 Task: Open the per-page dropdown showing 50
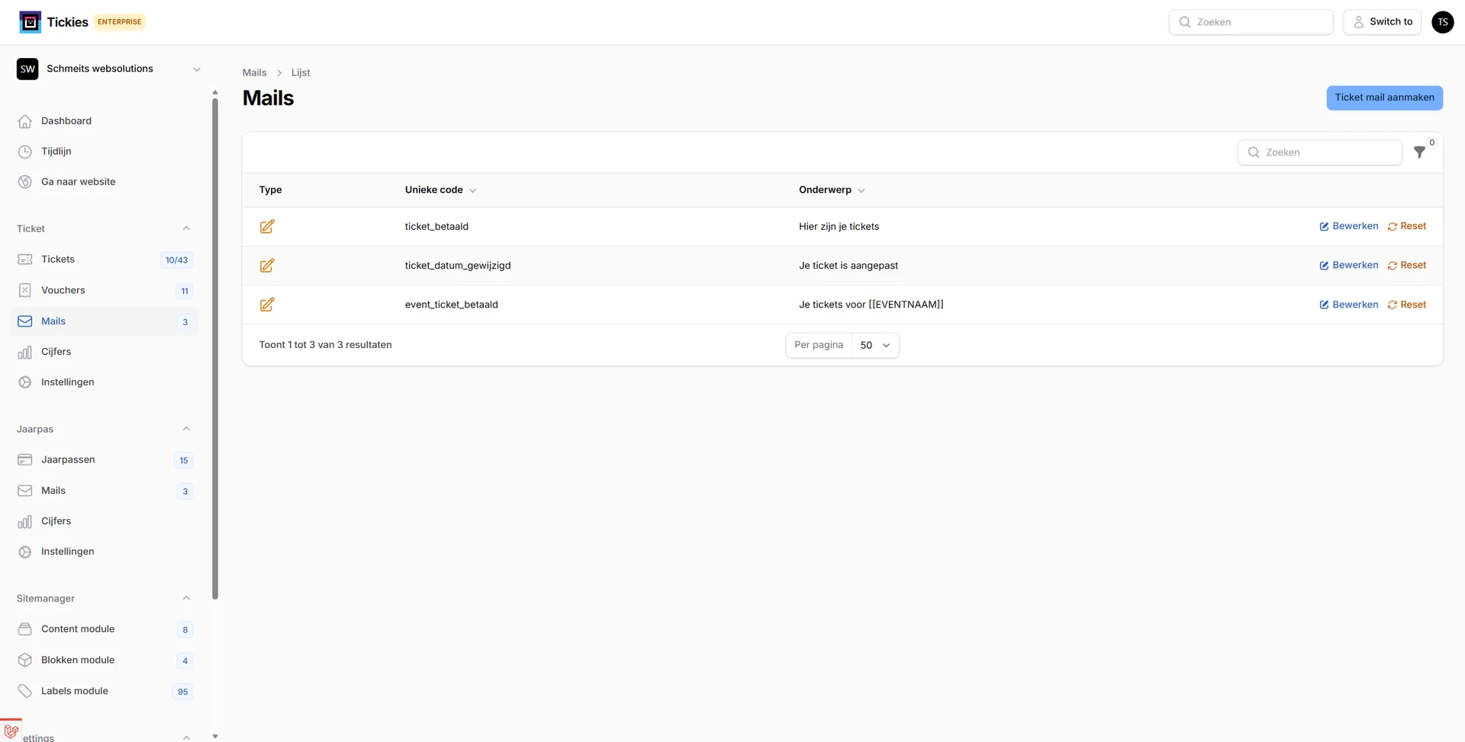coord(875,345)
